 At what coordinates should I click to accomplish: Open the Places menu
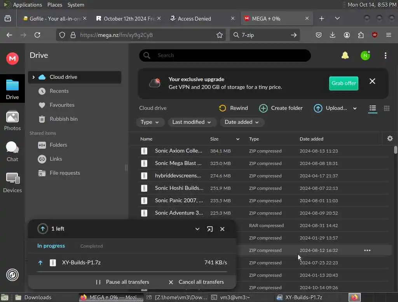pyautogui.click(x=54, y=5)
